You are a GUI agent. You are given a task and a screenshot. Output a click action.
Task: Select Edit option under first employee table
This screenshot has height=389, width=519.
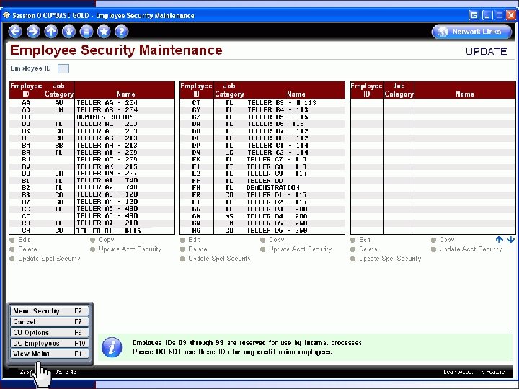point(20,240)
